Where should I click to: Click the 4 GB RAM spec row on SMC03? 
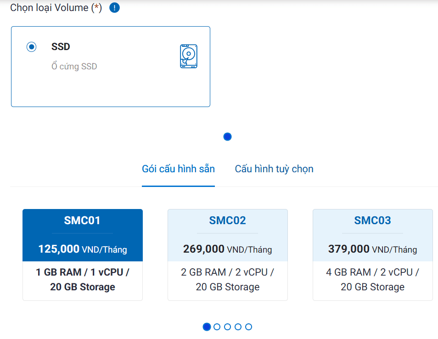coord(372,272)
